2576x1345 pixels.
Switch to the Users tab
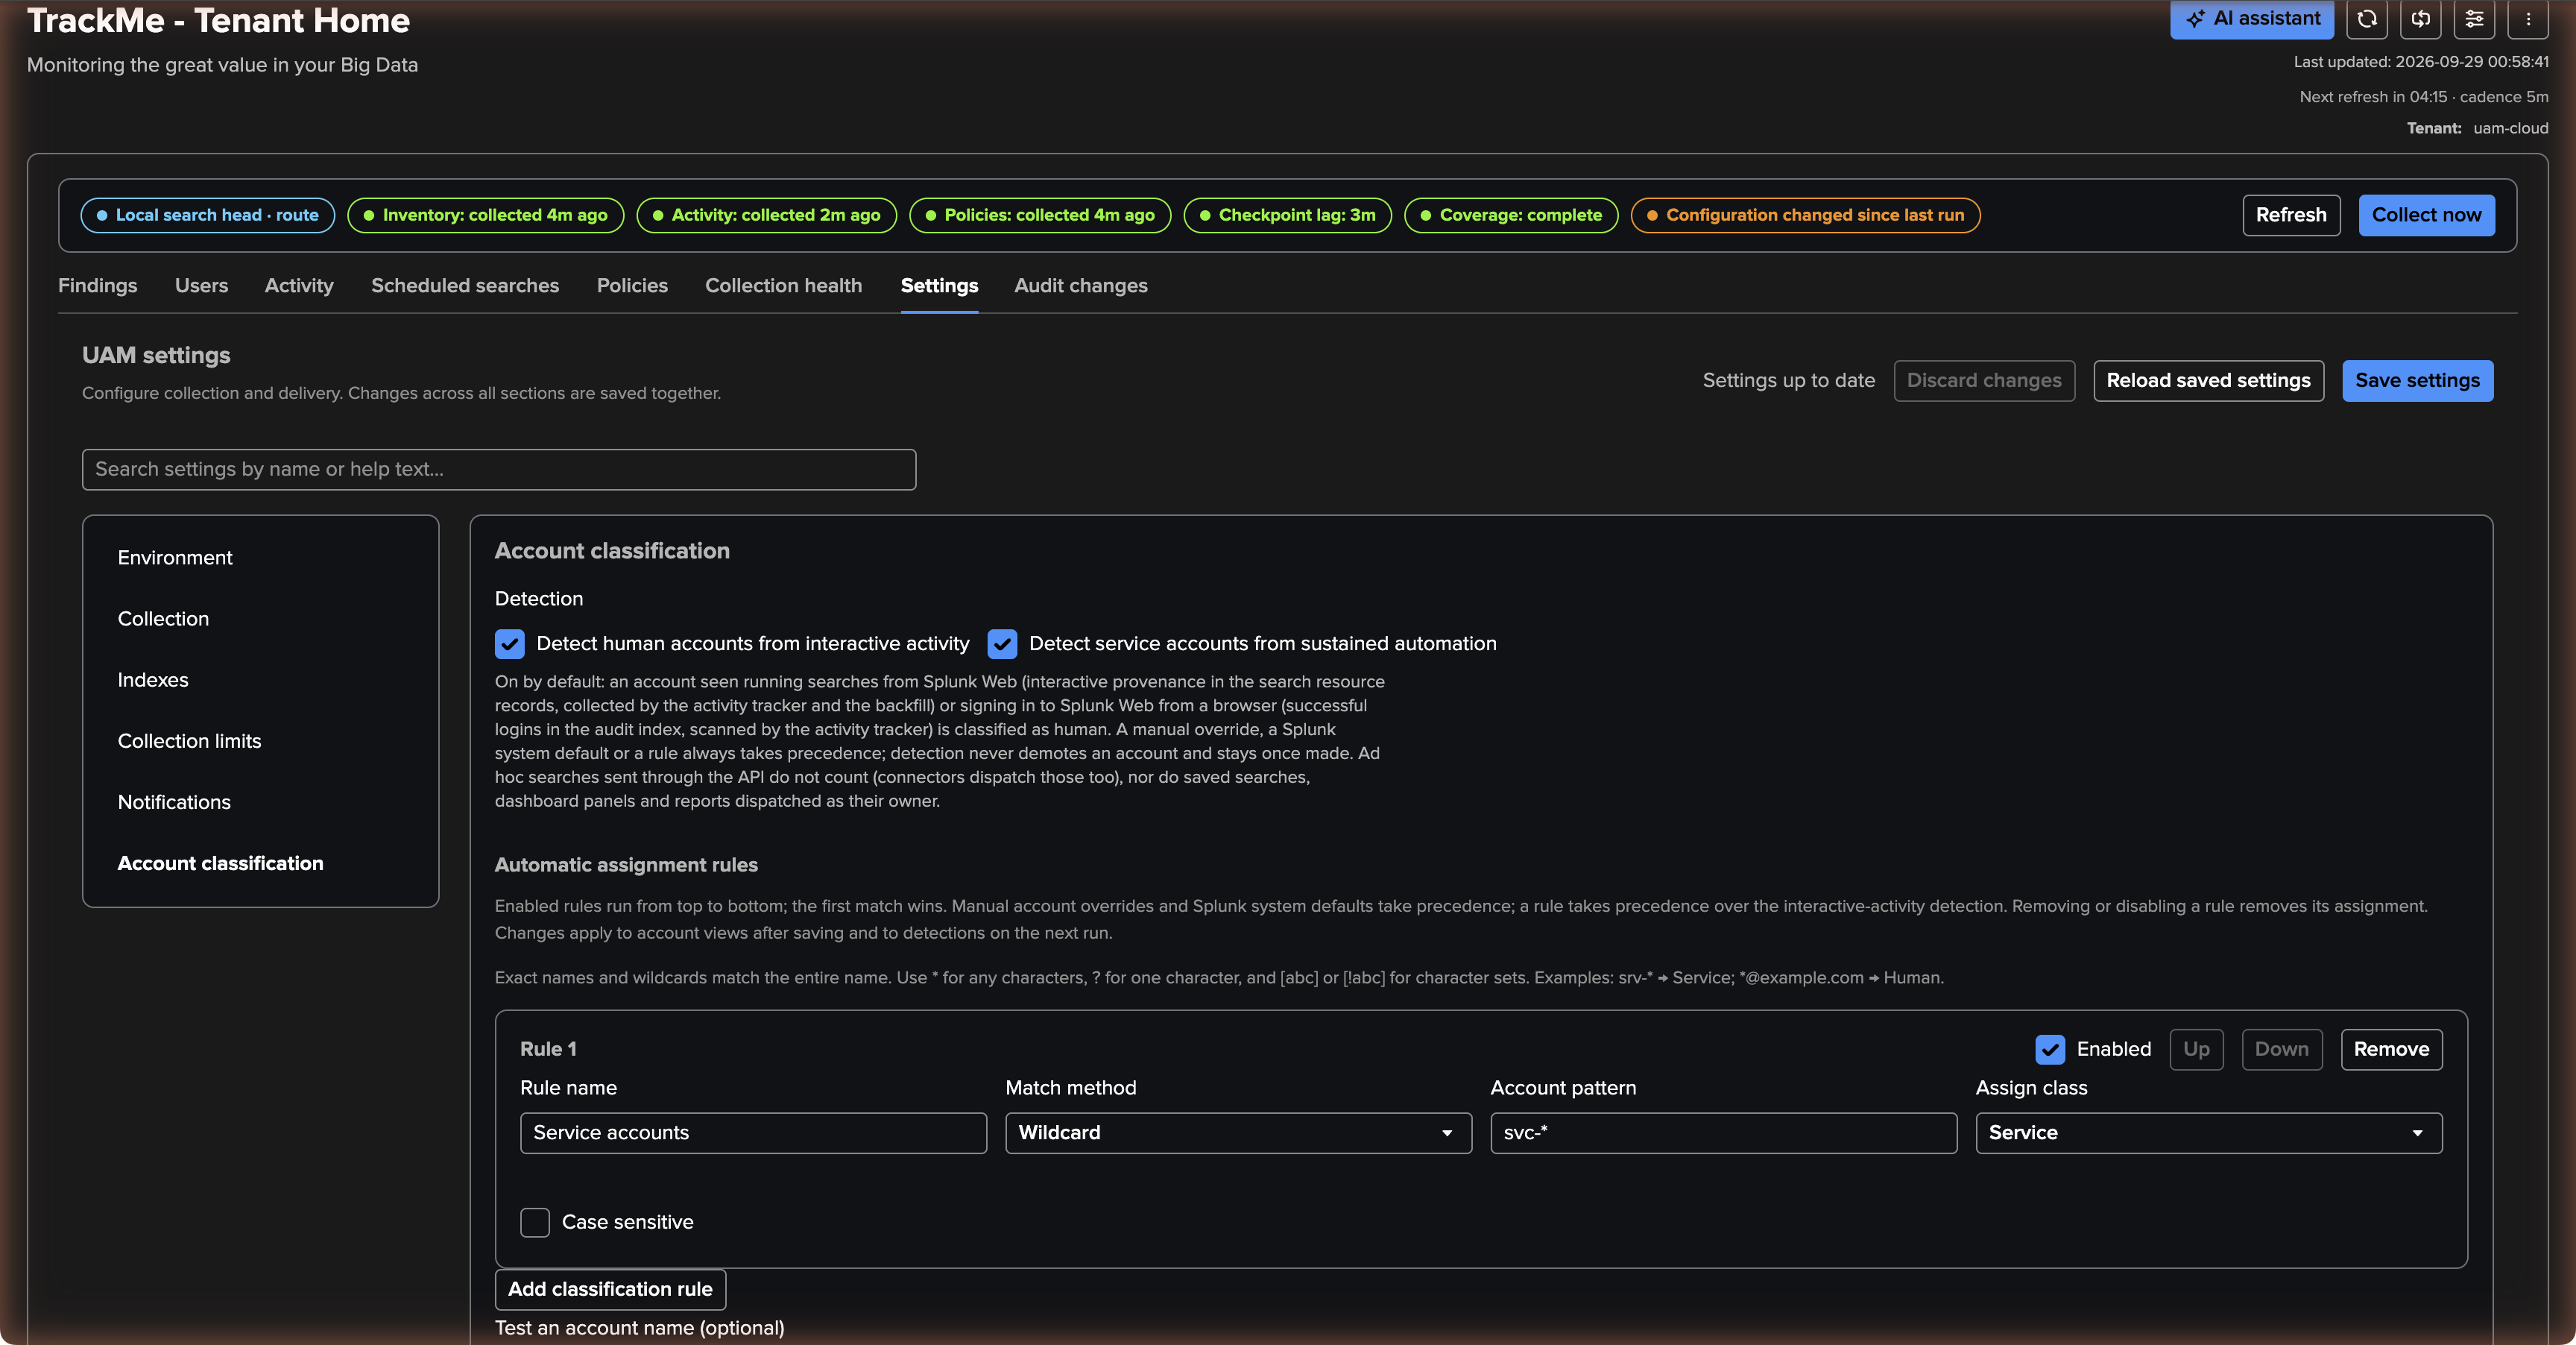coord(201,286)
